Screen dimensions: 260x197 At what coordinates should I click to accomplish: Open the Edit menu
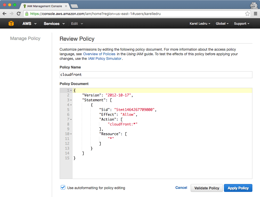coord(74,23)
